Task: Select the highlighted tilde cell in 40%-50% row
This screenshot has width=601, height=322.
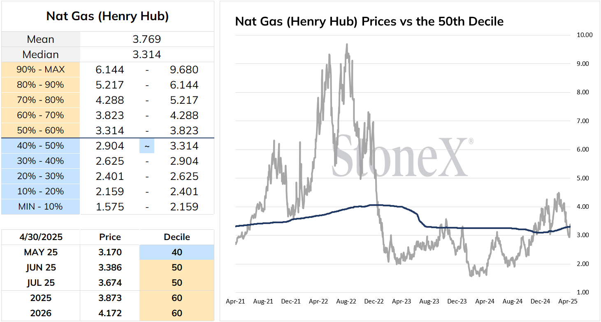Action: pyautogui.click(x=147, y=146)
